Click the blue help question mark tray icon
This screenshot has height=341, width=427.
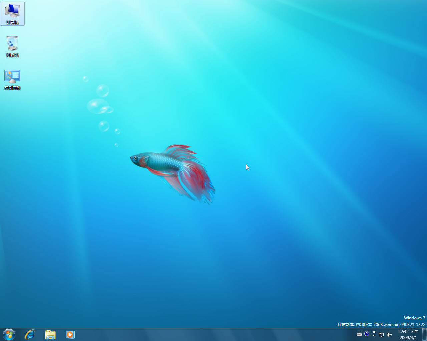[x=367, y=334]
